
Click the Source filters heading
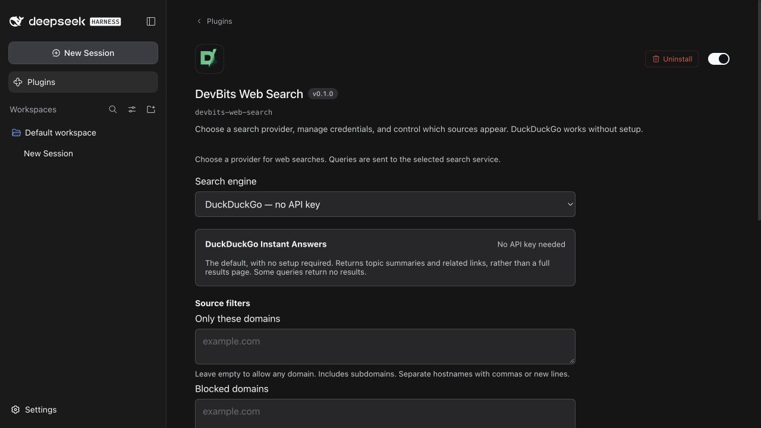click(222, 303)
